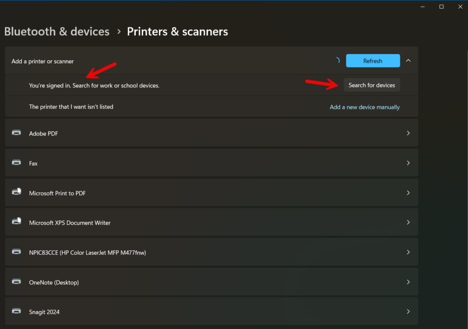
Task: Open OneNote (Desktop) chevron
Action: pyautogui.click(x=408, y=282)
